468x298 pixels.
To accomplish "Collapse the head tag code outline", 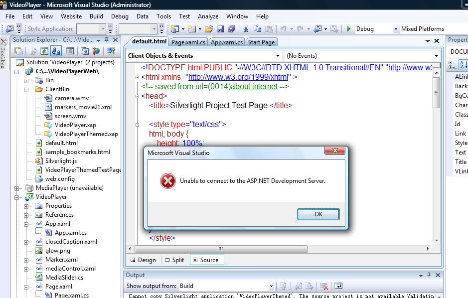I will (137, 96).
